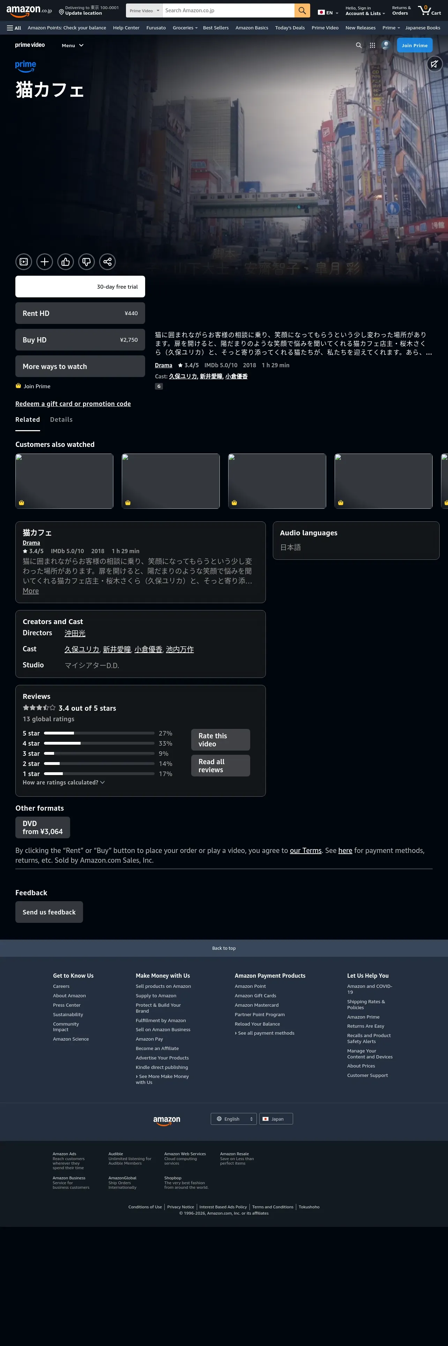Click the share icon
The height and width of the screenshot is (1346, 448).
(107, 262)
